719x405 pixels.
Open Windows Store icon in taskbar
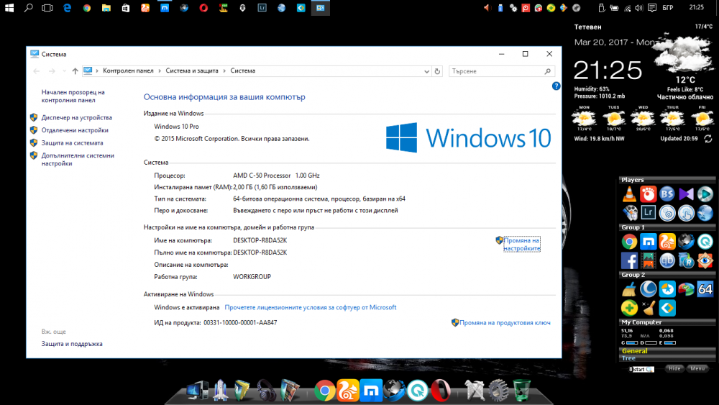click(126, 8)
